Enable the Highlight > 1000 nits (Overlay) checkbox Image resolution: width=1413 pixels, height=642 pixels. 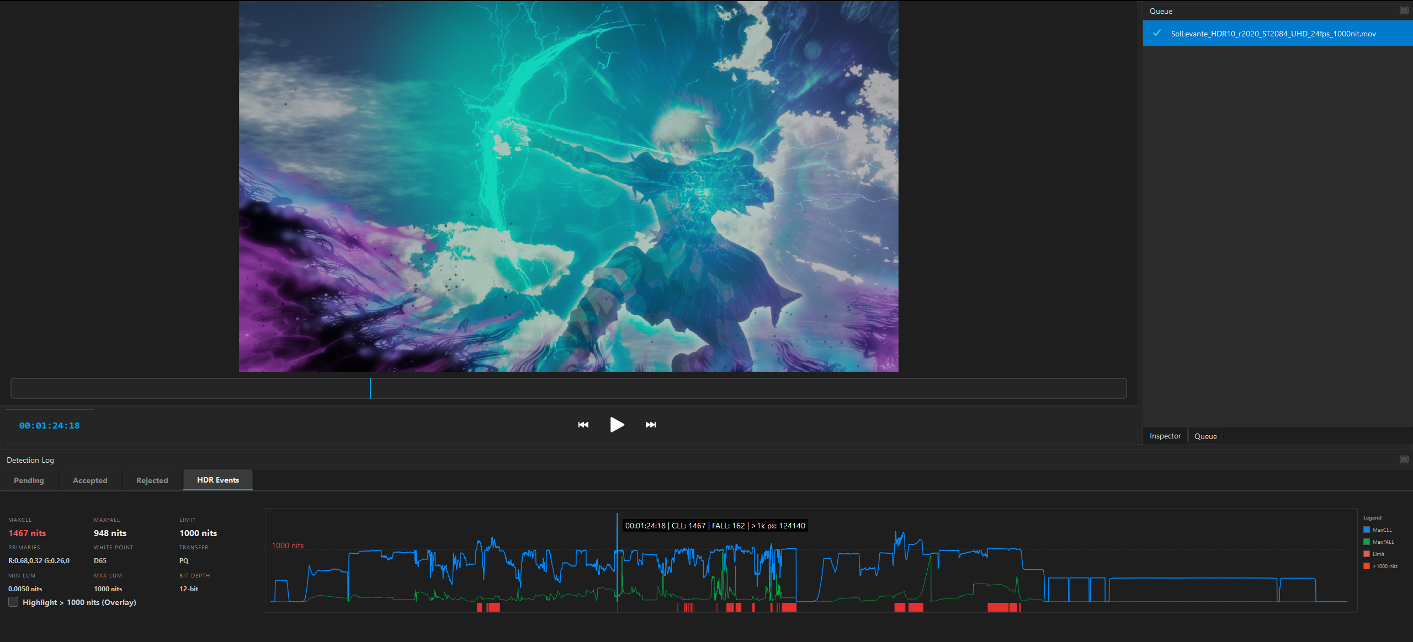tap(13, 602)
